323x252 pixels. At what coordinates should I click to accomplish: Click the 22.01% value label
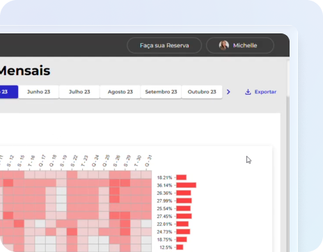click(164, 224)
